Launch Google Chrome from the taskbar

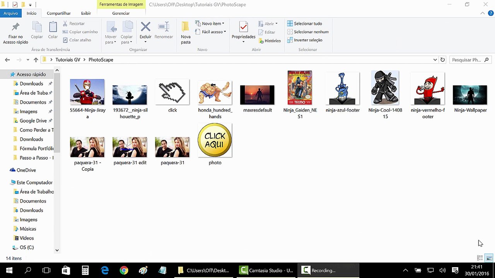point(124,270)
